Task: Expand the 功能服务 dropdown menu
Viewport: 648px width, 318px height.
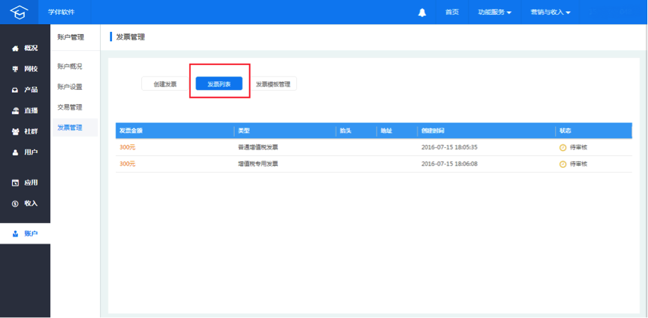Action: [x=495, y=13]
